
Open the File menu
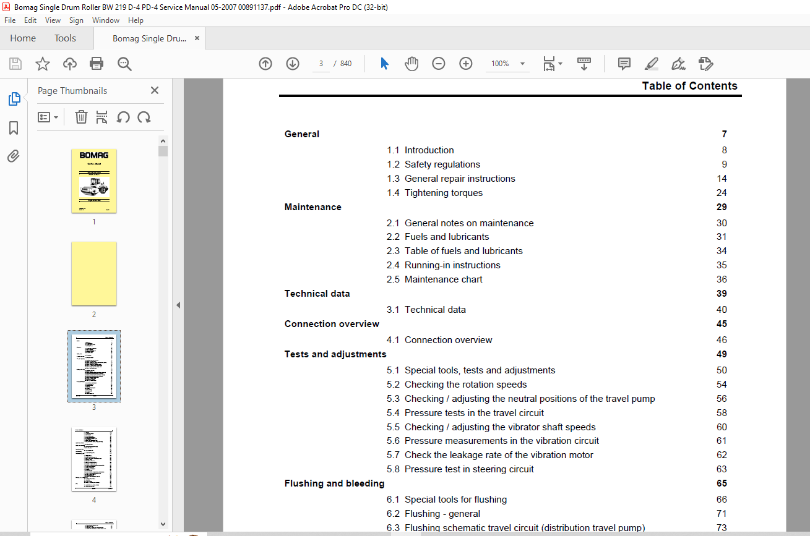[x=10, y=20]
